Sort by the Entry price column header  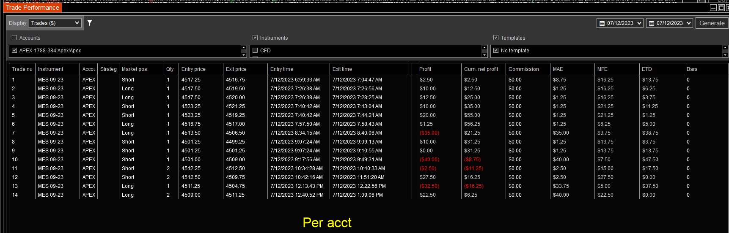point(201,69)
